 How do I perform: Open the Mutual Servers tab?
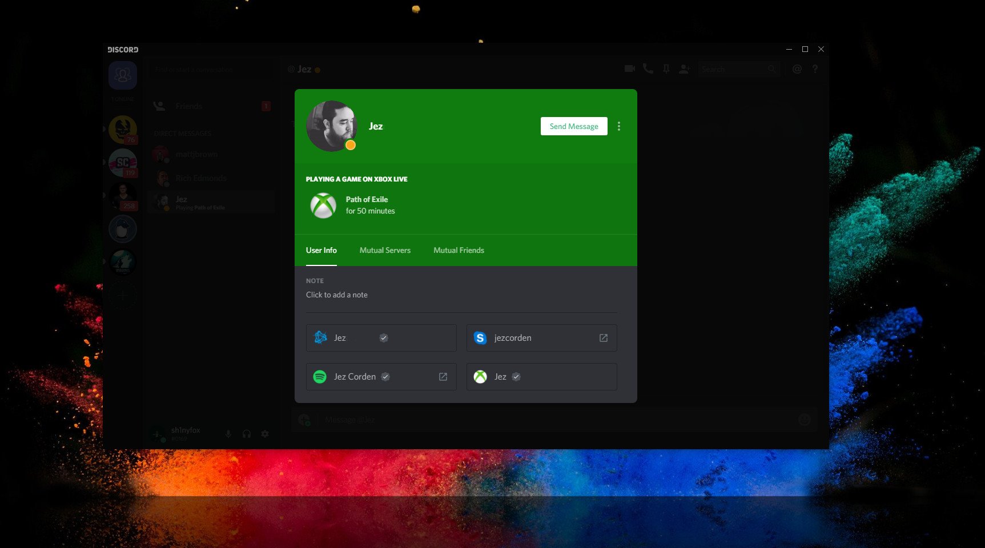[x=385, y=250]
